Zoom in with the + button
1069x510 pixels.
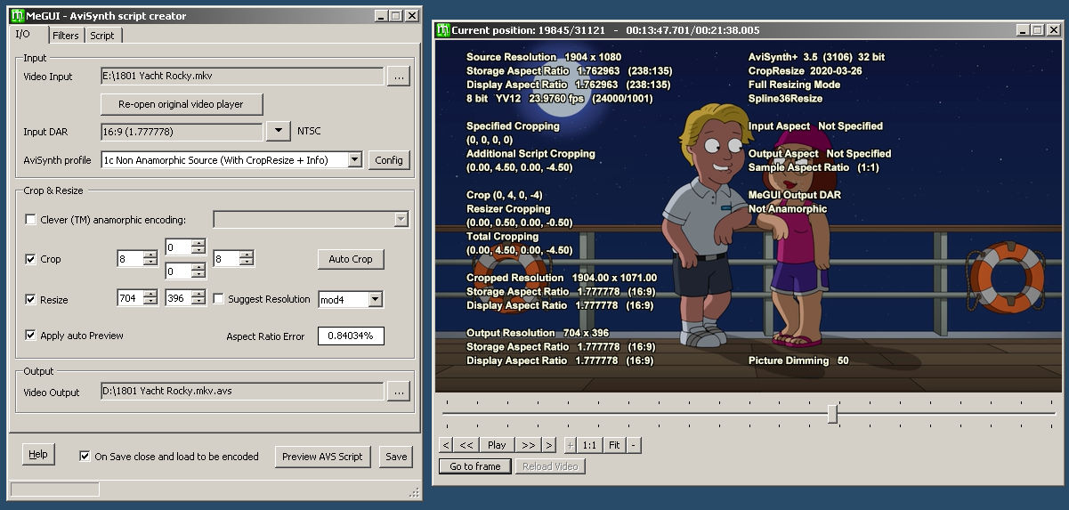point(569,445)
